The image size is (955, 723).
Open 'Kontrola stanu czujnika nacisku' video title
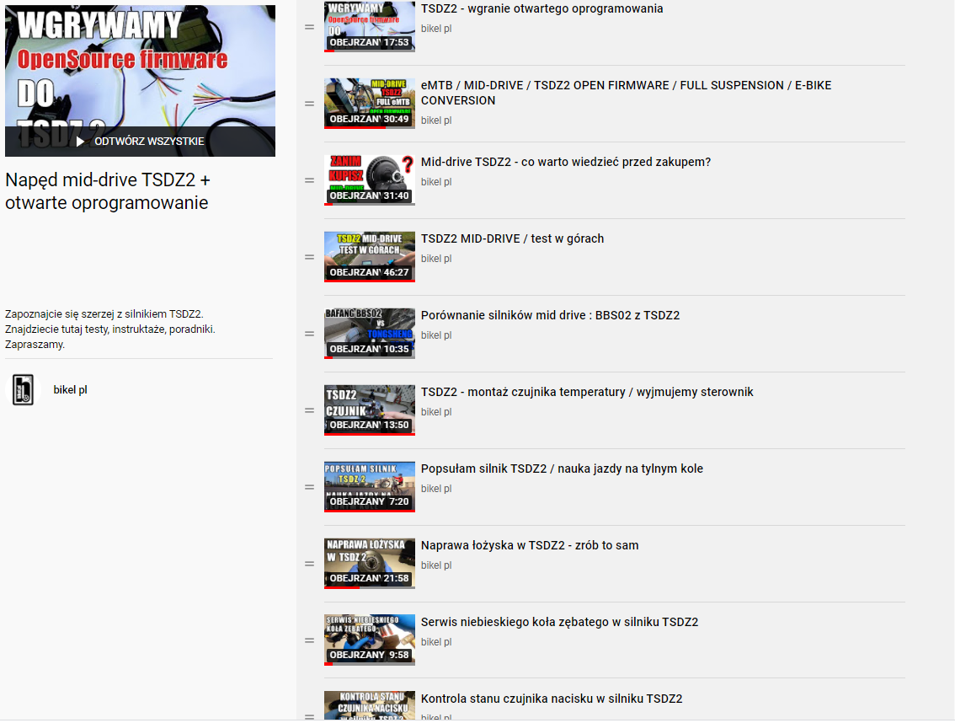[x=552, y=699]
